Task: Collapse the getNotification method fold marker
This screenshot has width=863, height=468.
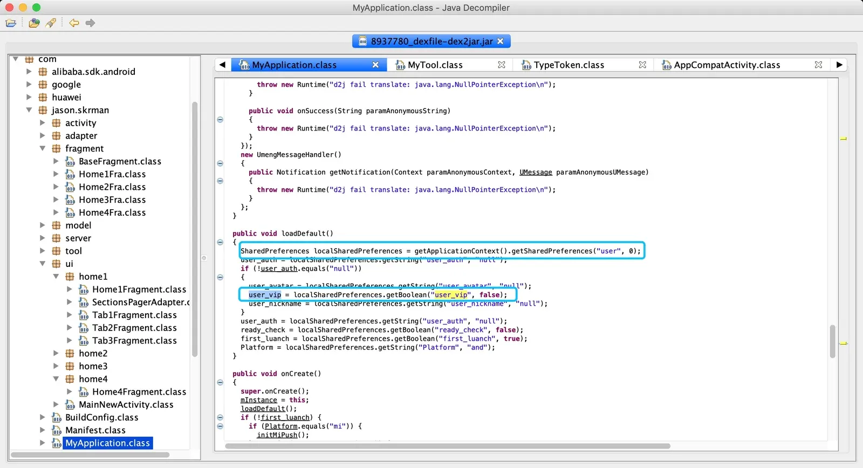Action: tap(220, 181)
